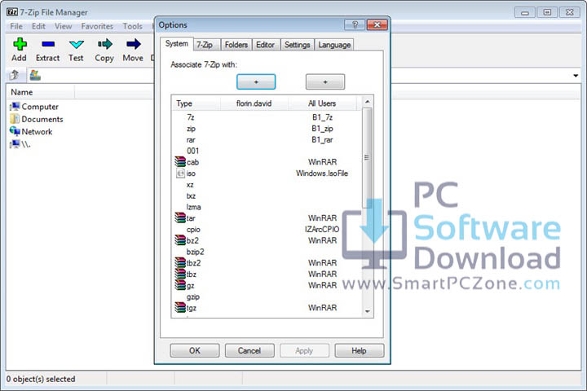The image size is (587, 391).
Task: Click the plus button above florin.david column
Action: pyautogui.click(x=256, y=81)
